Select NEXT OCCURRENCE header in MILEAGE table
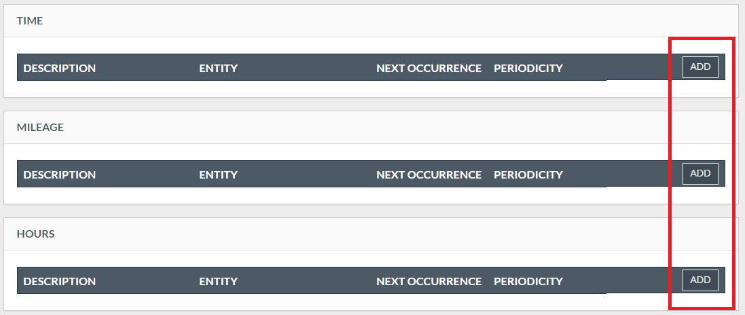This screenshot has height=315, width=745. click(429, 174)
